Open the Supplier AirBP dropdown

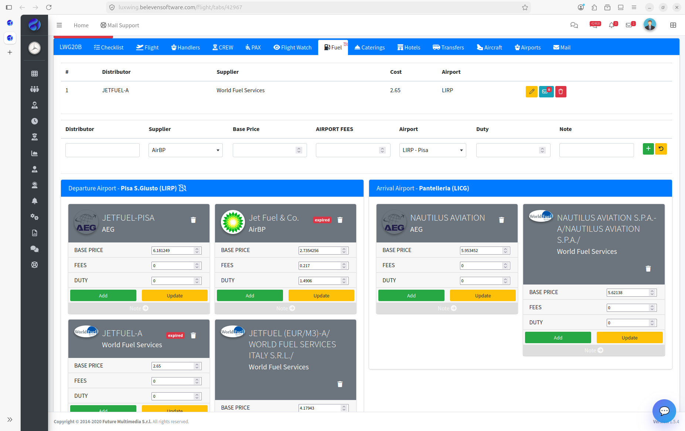(185, 150)
